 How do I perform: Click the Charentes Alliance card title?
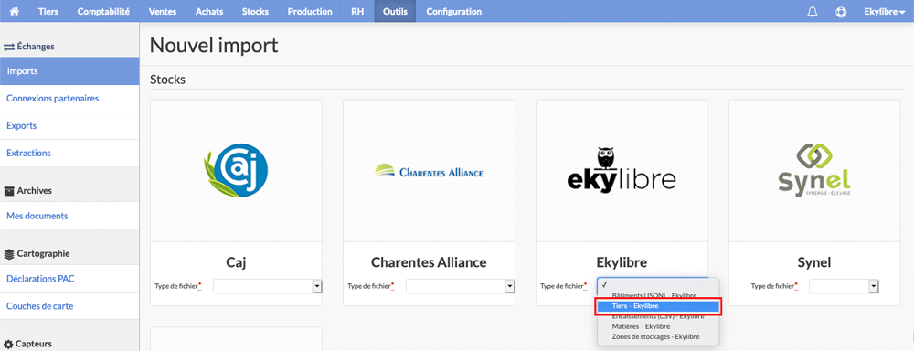point(429,262)
